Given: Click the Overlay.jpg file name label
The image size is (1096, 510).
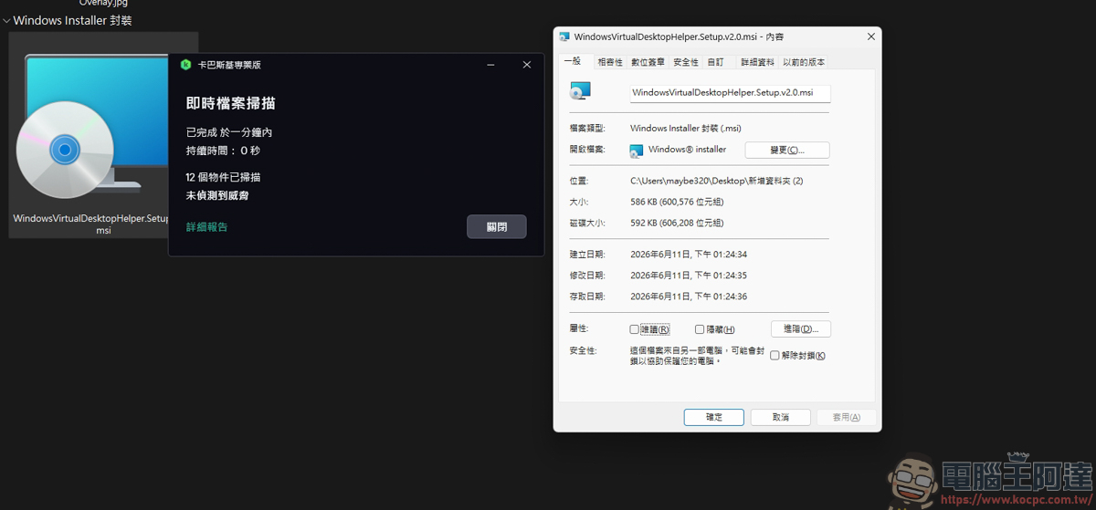Looking at the screenshot, I should [x=103, y=3].
